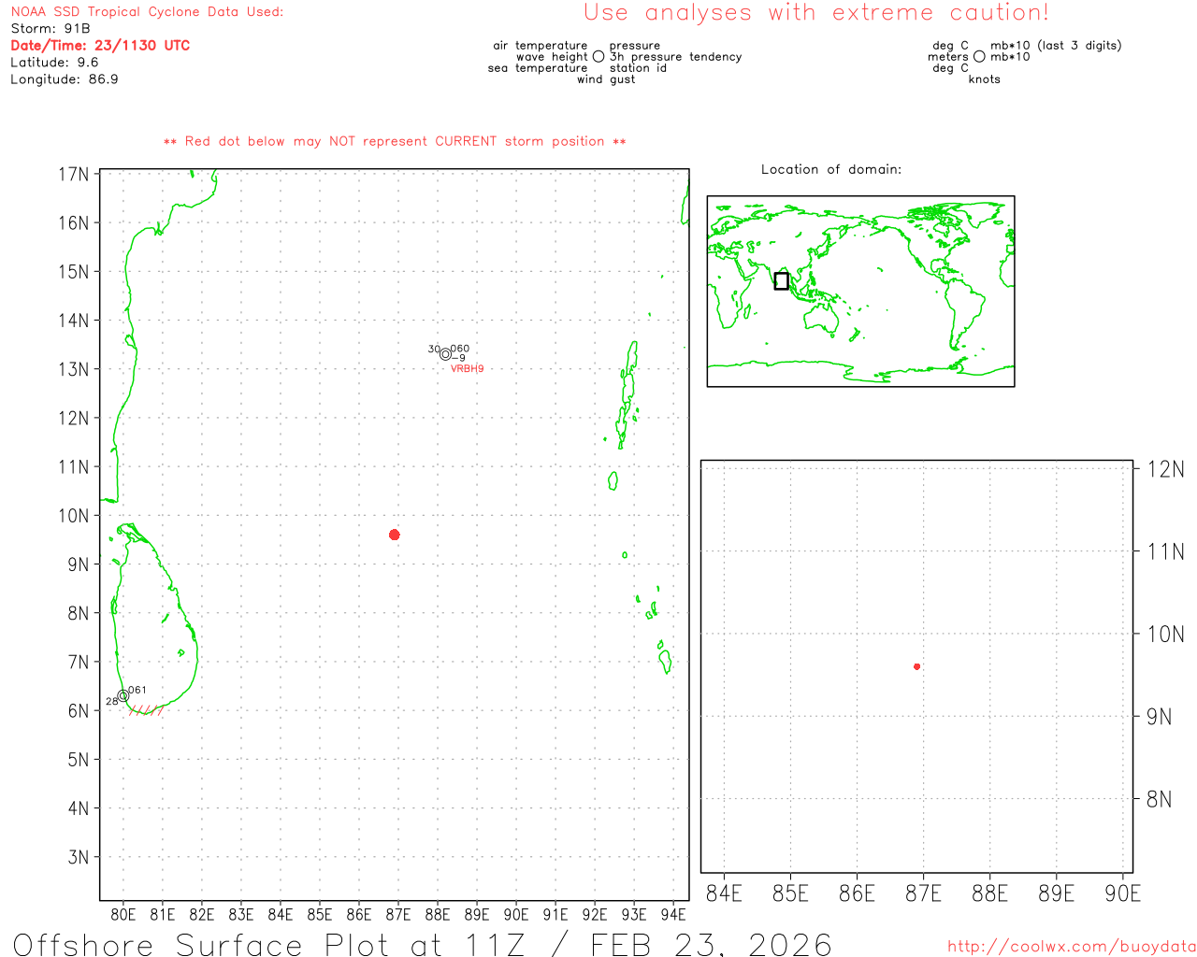Screen dimensions: 1197x957
Task: Click the red wind barb below Sri Lanka
Action: pyautogui.click(x=146, y=710)
